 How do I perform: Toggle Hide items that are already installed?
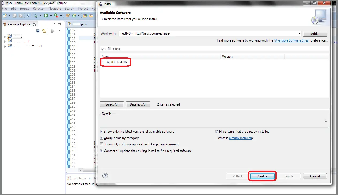(x=217, y=132)
